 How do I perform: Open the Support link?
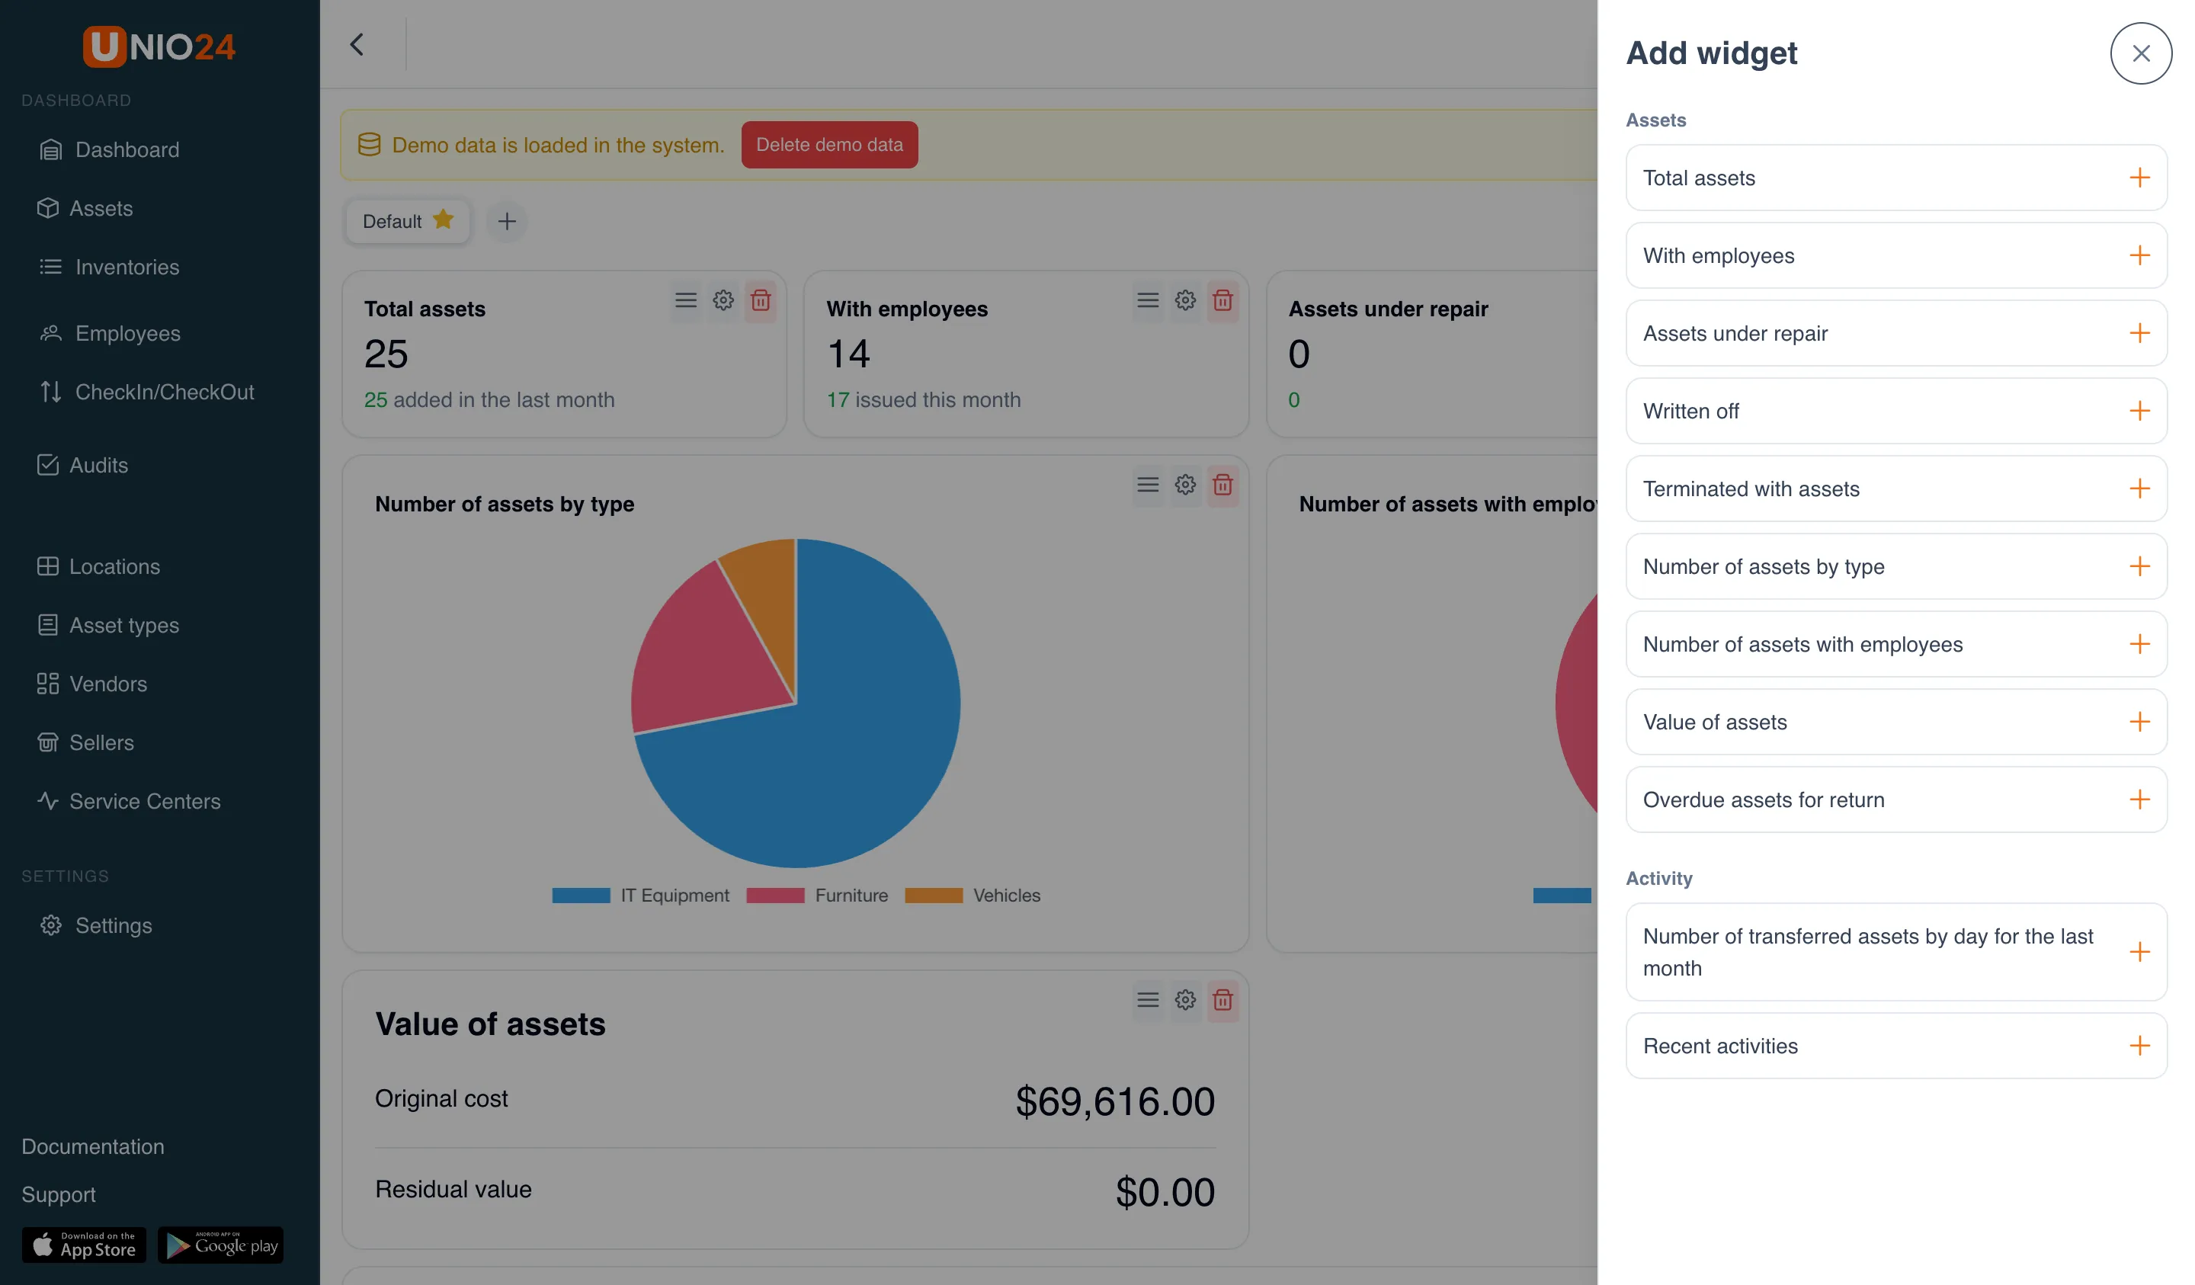pyautogui.click(x=59, y=1194)
